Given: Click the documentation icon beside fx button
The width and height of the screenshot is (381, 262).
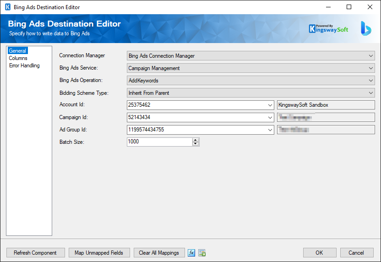Looking at the screenshot, I should coord(202,253).
